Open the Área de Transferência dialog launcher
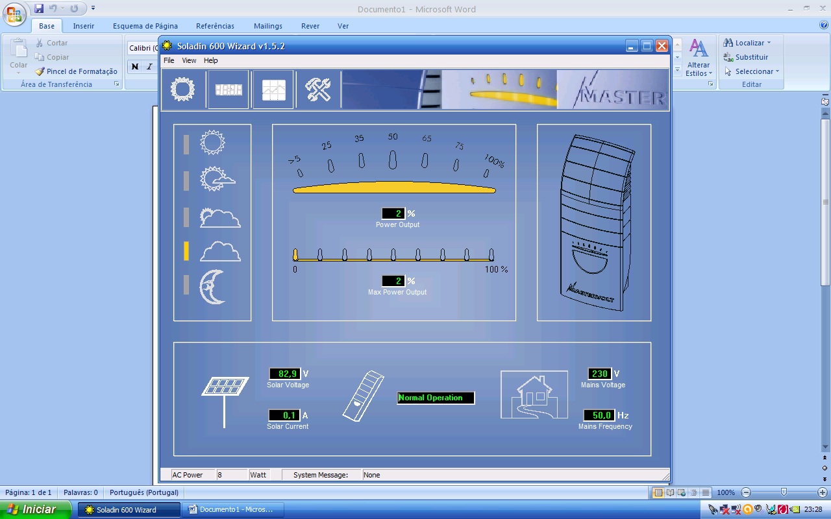 [117, 84]
